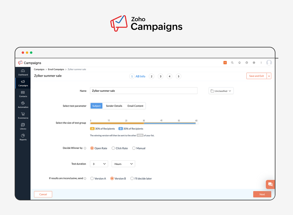
Task: Open the help question mark icon
Action: tap(247, 63)
